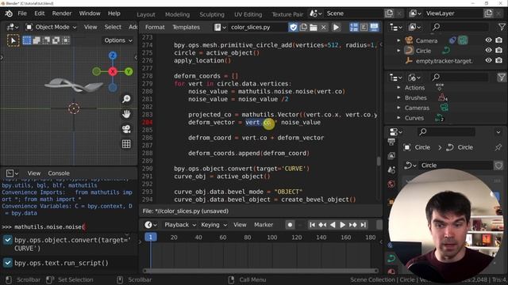The image size is (508, 285).
Task: Open the viewport Options dropdown
Action: pyautogui.click(x=118, y=40)
